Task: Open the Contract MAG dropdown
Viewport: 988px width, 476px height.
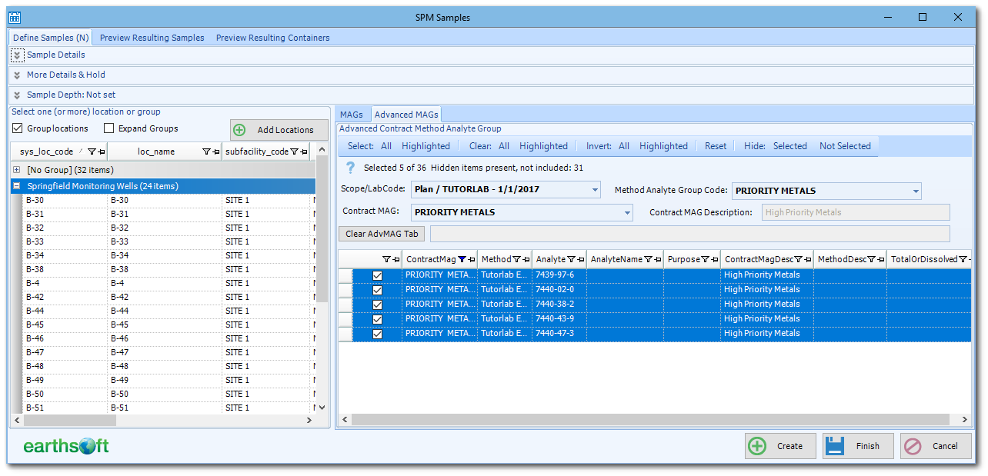Action: 626,211
